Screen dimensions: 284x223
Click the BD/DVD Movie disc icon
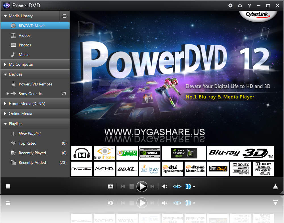13,26
